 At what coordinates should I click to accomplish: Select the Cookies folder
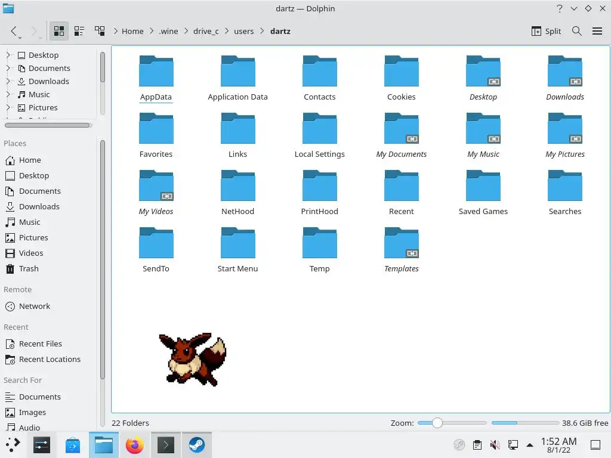[x=402, y=78]
